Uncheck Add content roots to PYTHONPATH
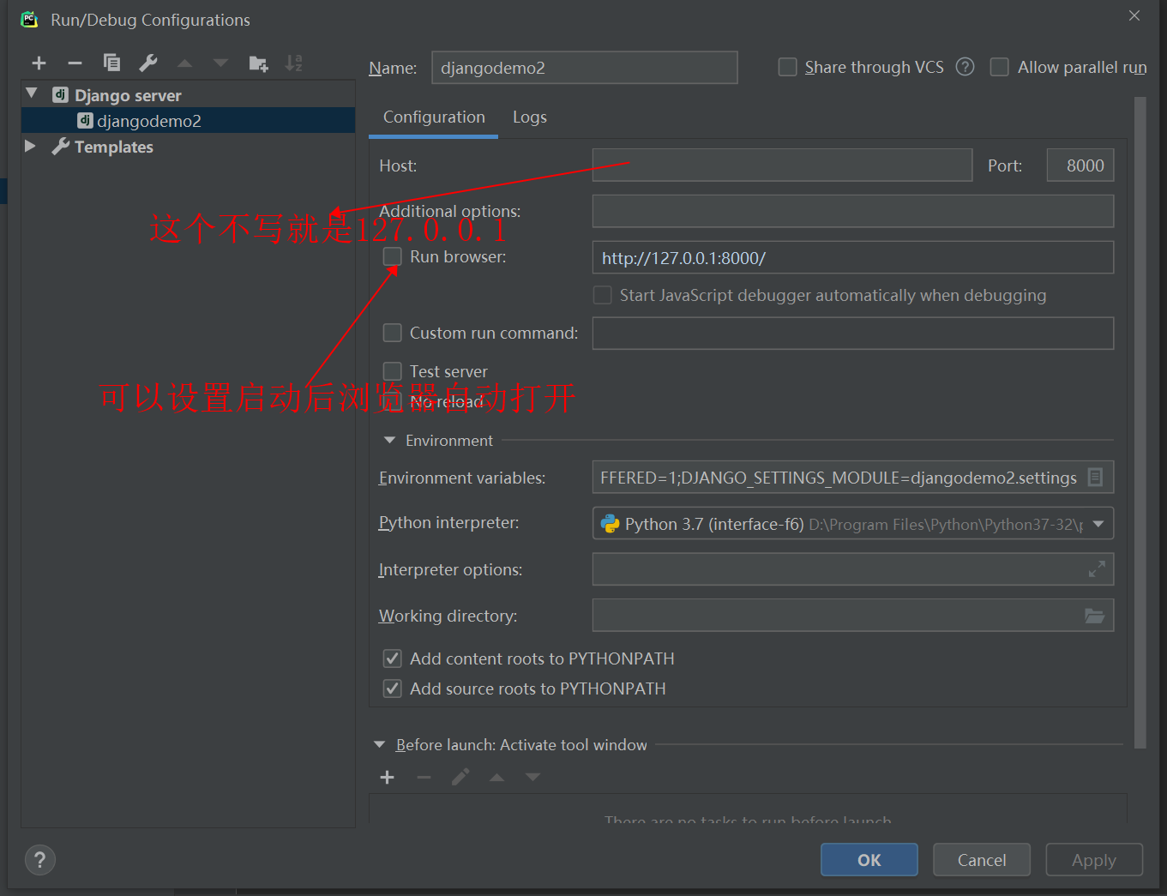The image size is (1167, 896). (x=392, y=658)
